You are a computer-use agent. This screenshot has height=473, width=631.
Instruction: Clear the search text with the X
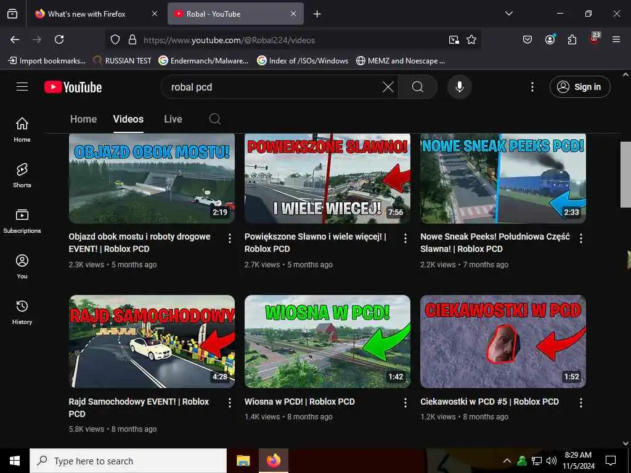tap(388, 87)
